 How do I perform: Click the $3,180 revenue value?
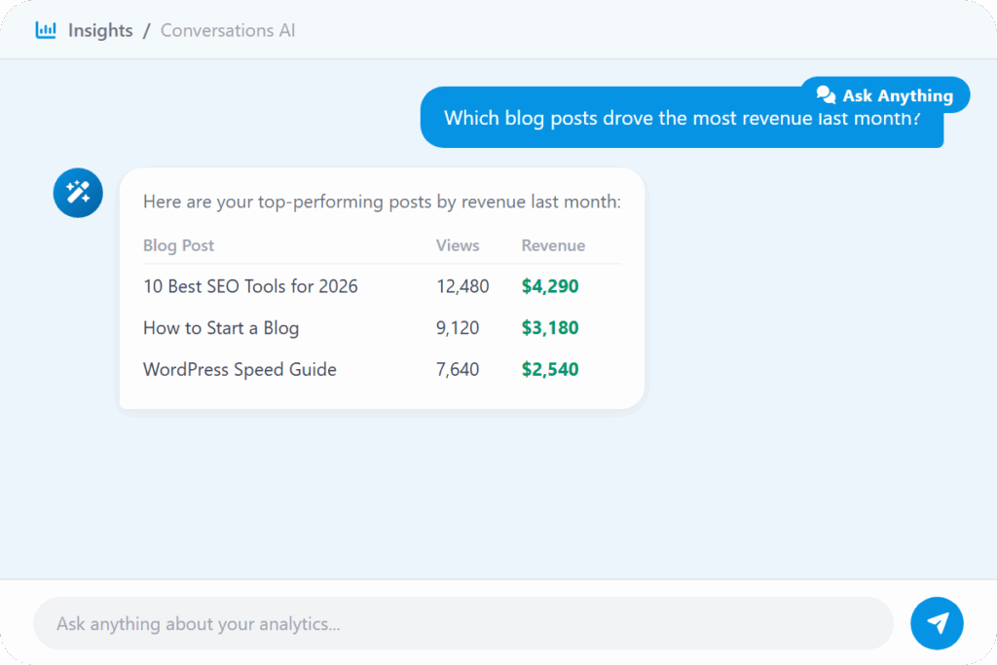(x=550, y=328)
